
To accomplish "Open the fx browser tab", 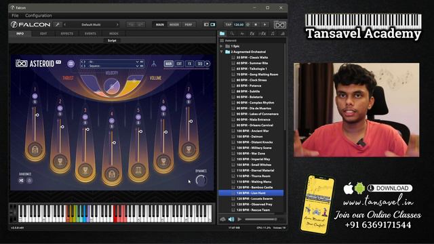I will click(252, 33).
